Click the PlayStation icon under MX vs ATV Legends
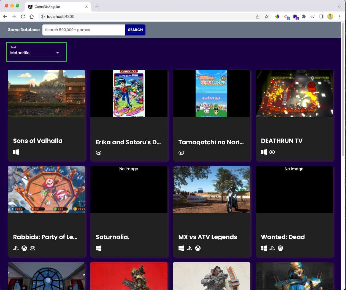 pyautogui.click(x=190, y=248)
